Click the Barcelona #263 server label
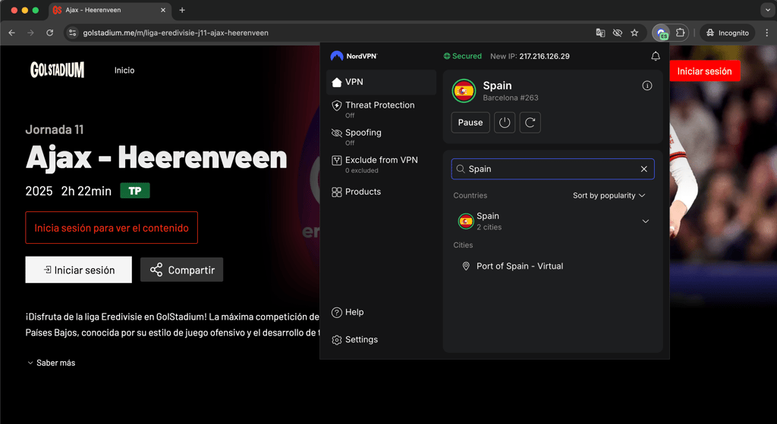The height and width of the screenshot is (424, 777). pos(511,98)
